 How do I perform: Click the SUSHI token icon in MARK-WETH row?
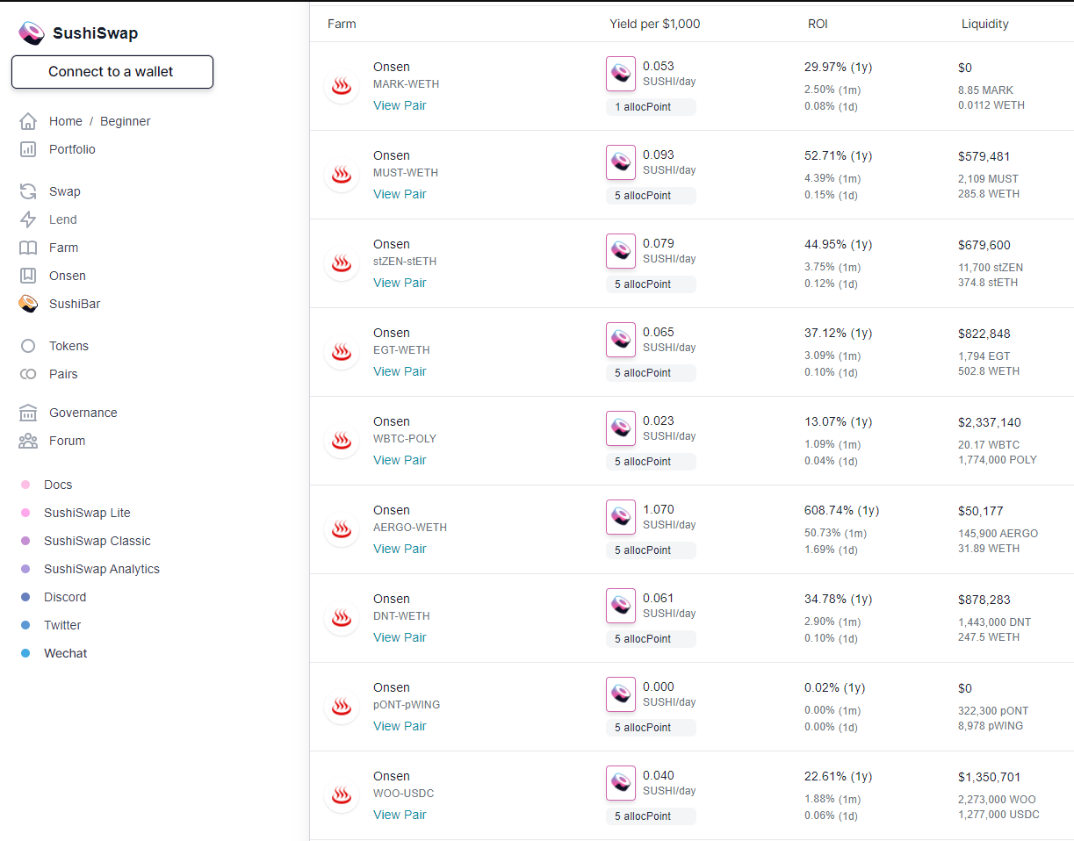pos(621,74)
